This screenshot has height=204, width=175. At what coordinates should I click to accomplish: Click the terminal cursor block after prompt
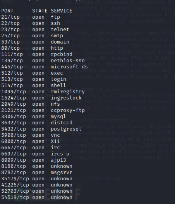[160, 158]
